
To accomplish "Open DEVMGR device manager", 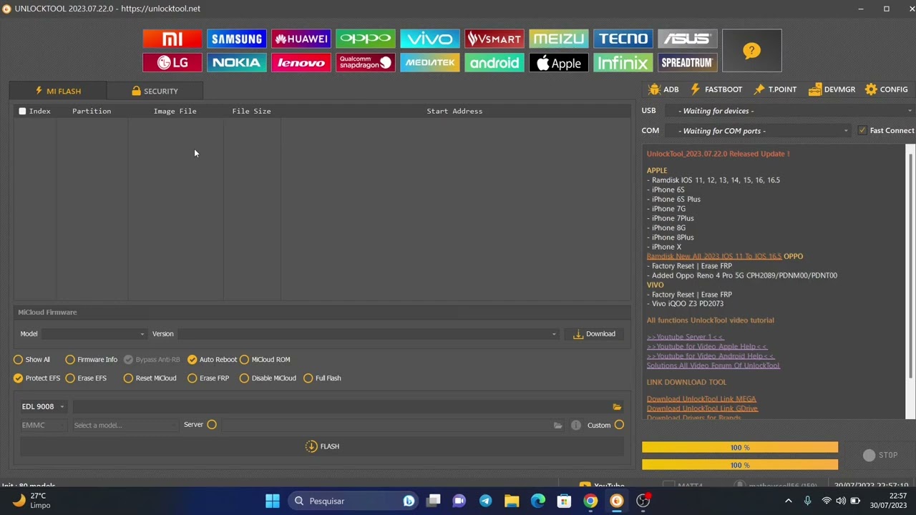I will click(x=832, y=89).
